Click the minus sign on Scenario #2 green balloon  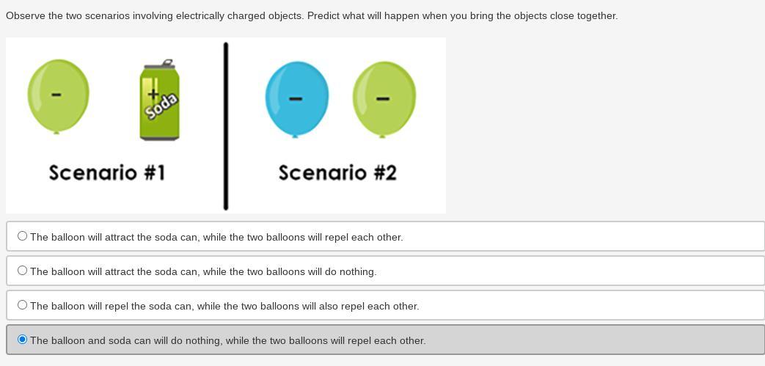[383, 99]
